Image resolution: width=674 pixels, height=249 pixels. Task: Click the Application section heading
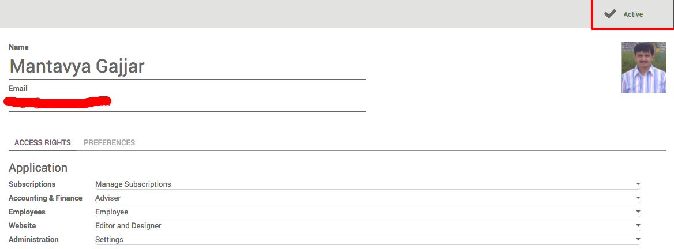click(38, 167)
